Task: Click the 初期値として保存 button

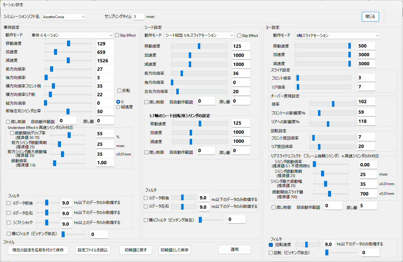Action: tap(174, 250)
